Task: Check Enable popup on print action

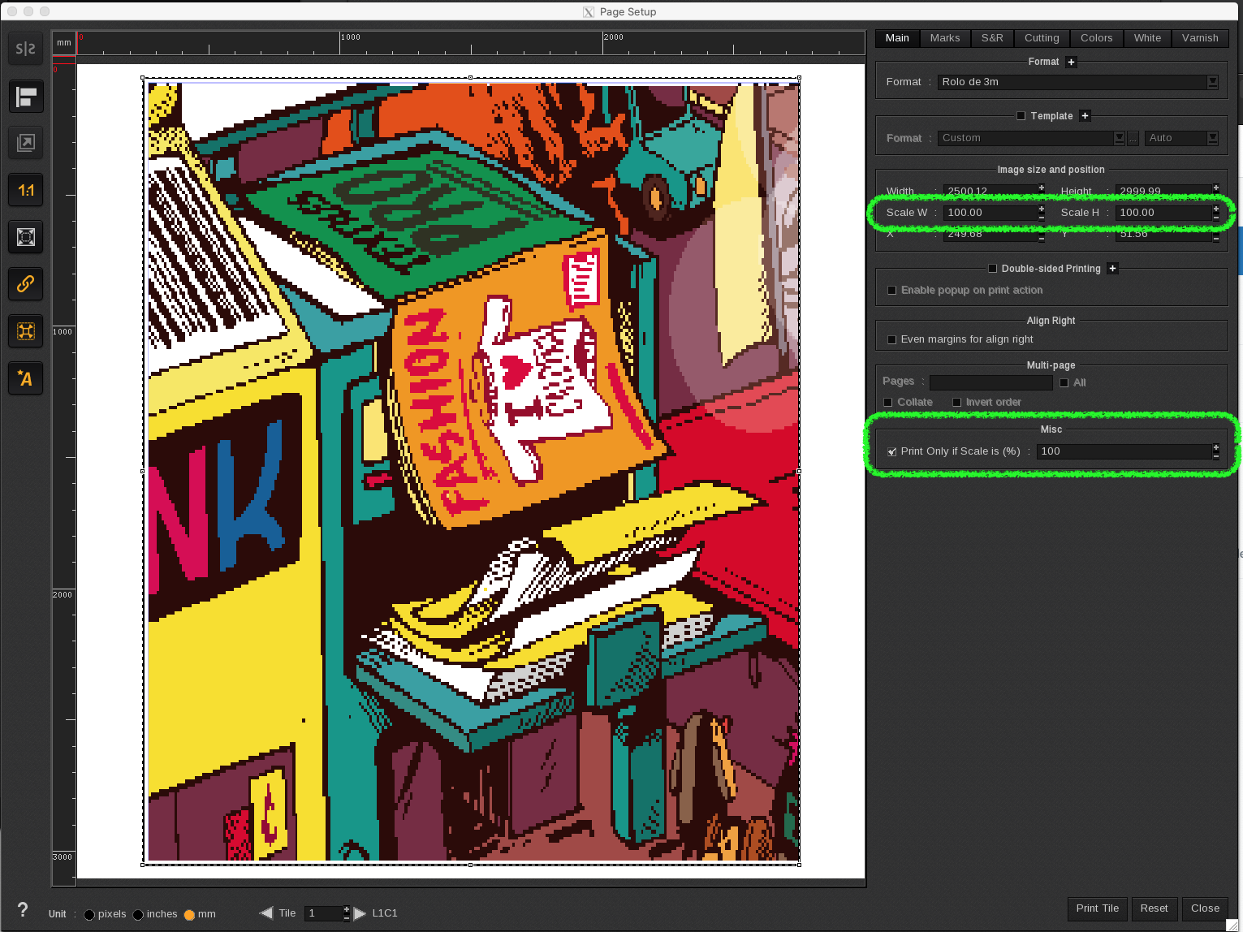Action: [891, 290]
